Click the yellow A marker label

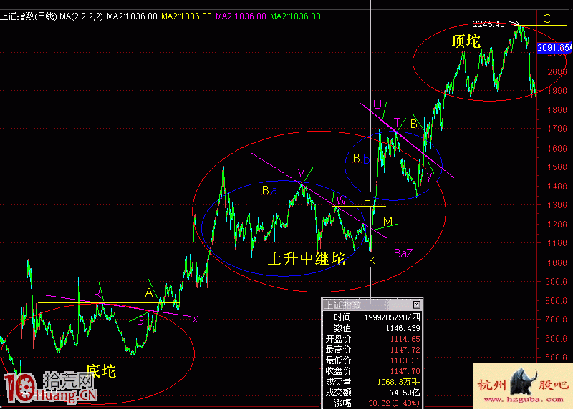coord(149,292)
